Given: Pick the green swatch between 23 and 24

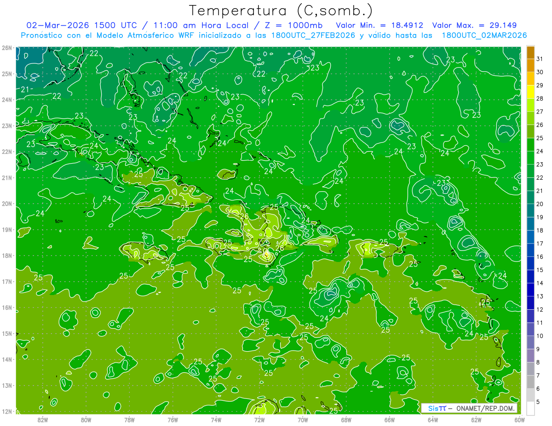Looking at the screenshot, I should (530, 158).
